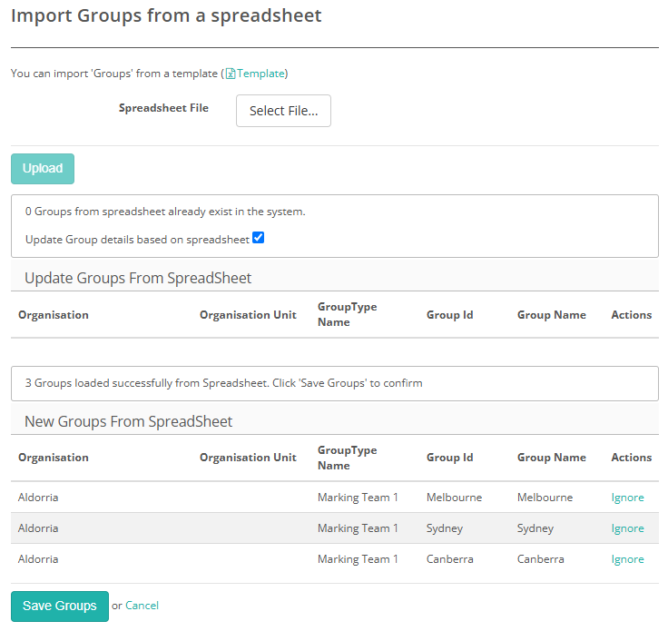Image resolution: width=668 pixels, height=631 pixels.
Task: Click the Spreadsheet File label
Action: pos(163,108)
